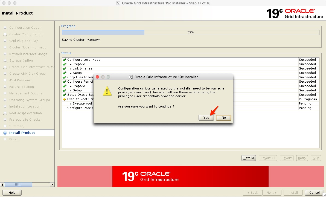Select the Grid Plug and Play step
Image resolution: width=326 pixels, height=197 pixels.
(24, 41)
